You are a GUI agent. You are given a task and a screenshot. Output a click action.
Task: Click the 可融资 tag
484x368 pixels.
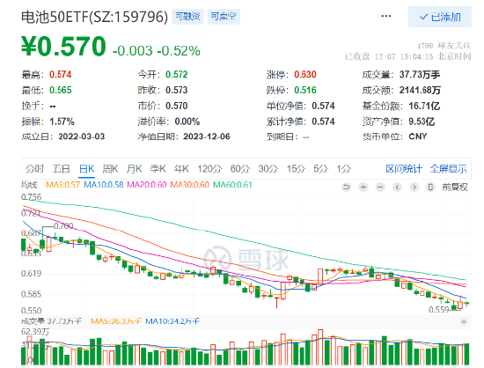point(187,17)
